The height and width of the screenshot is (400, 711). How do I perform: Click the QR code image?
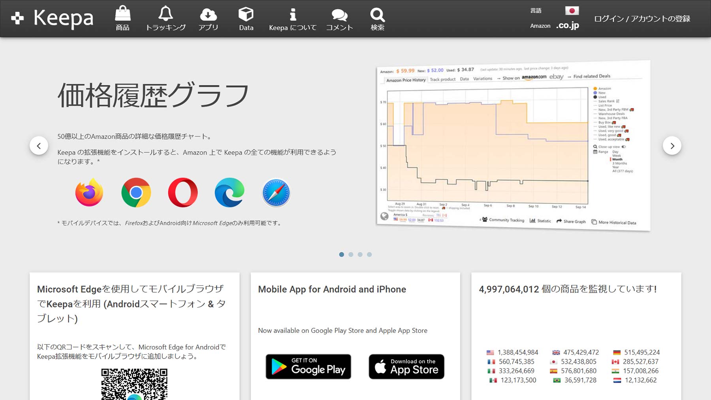point(134,384)
